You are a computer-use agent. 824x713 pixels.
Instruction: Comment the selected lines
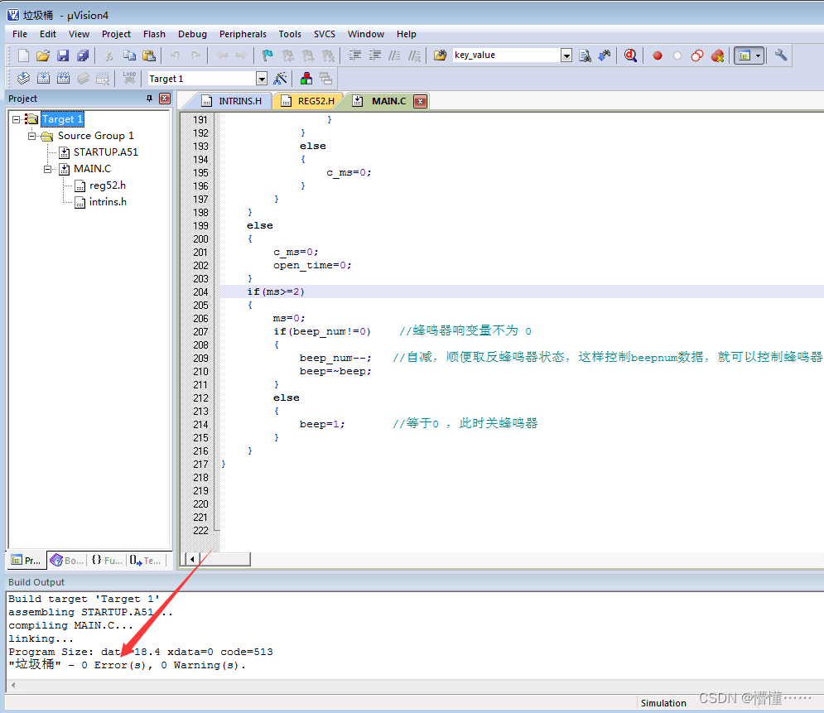[395, 55]
